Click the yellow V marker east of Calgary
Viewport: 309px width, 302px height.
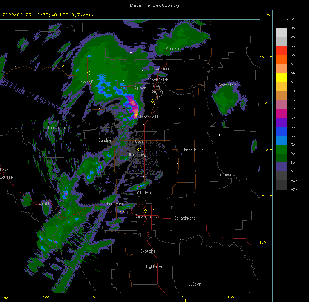[x=154, y=209]
